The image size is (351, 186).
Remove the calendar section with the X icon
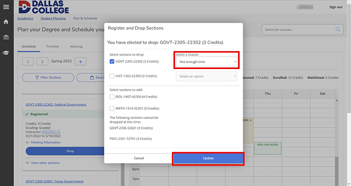(x=251, y=120)
